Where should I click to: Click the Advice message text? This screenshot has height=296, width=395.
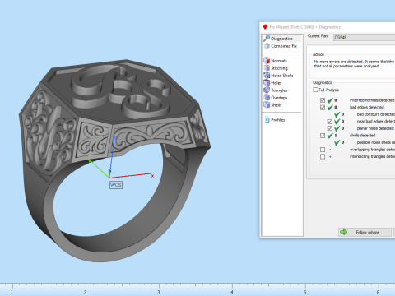pyautogui.click(x=354, y=64)
